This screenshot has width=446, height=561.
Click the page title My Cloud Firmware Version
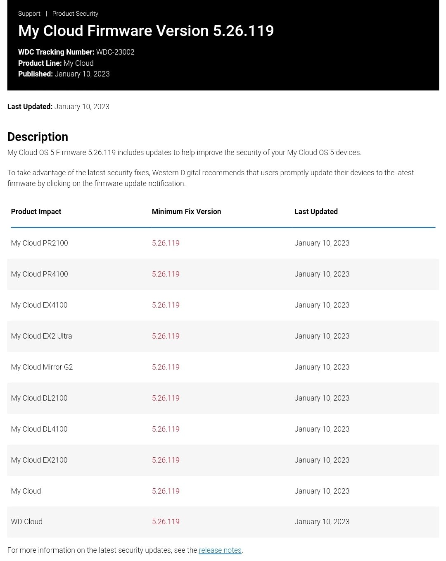pos(146,31)
